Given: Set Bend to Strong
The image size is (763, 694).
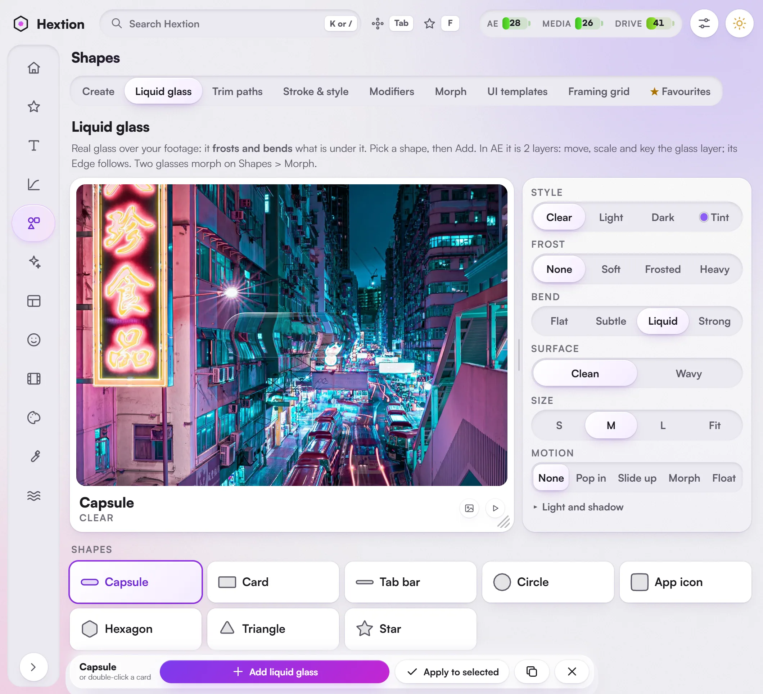Looking at the screenshot, I should (714, 321).
